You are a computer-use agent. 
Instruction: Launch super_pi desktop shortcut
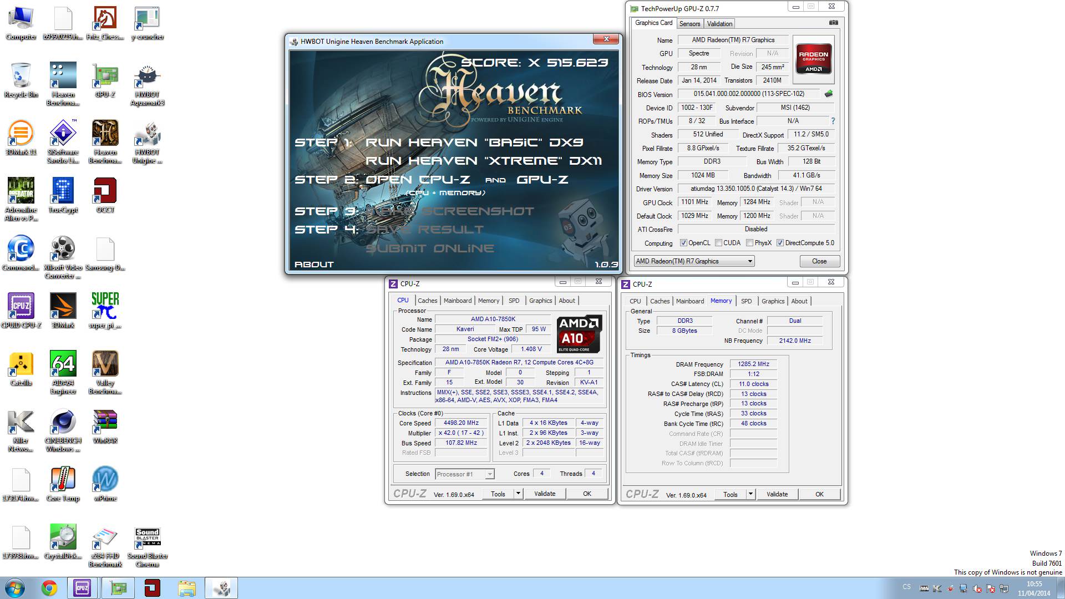105,311
